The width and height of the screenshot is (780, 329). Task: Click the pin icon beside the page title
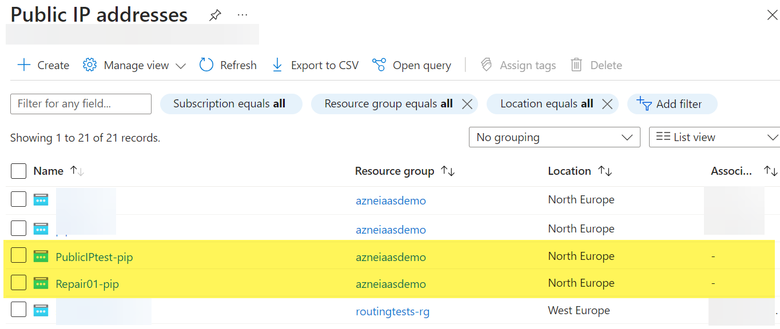coord(215,15)
